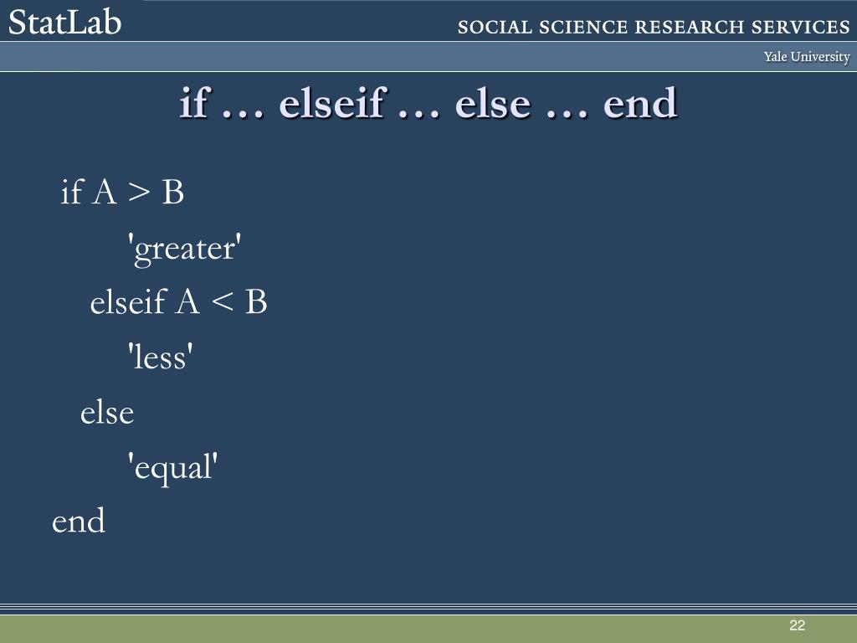This screenshot has width=857, height=643.
Task: Select the 'greater' string line
Action: 184,248
